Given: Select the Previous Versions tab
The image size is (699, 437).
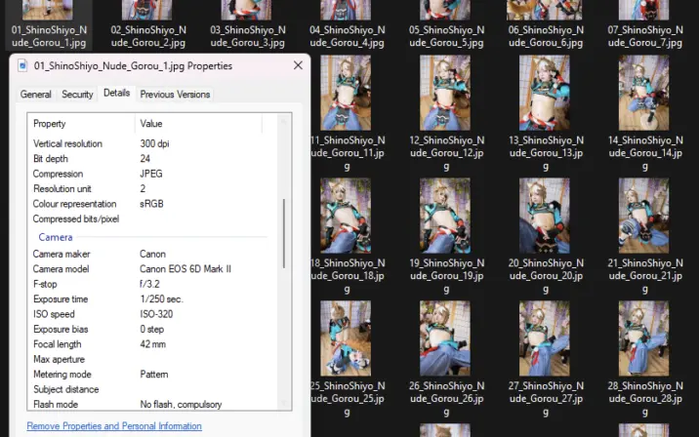Looking at the screenshot, I should [x=175, y=95].
